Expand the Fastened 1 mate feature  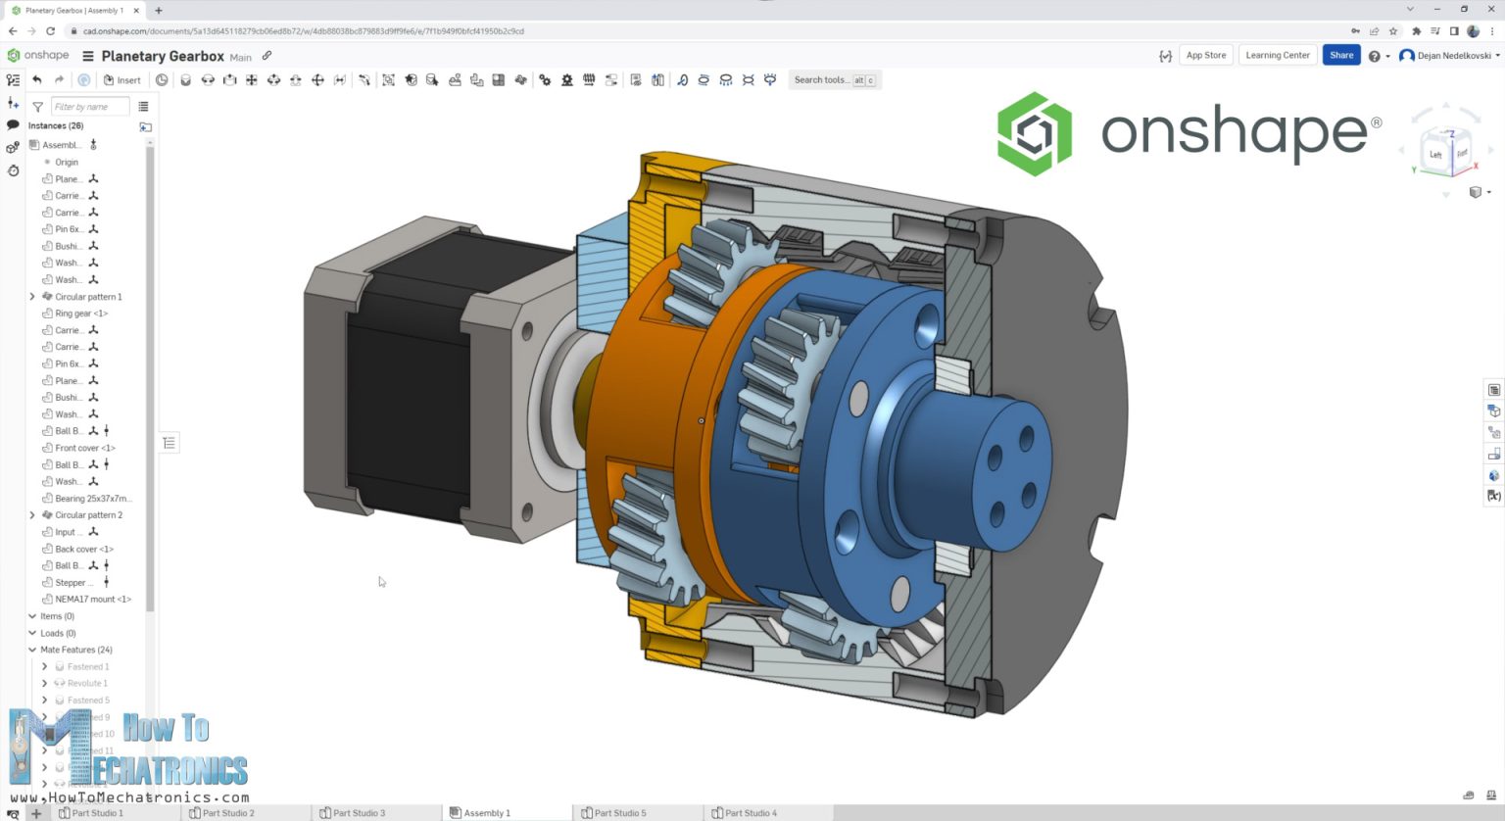coord(44,666)
